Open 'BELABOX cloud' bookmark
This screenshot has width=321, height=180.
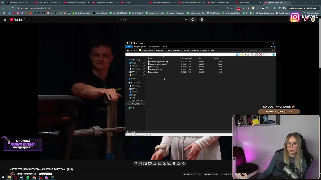[x=213, y=13]
